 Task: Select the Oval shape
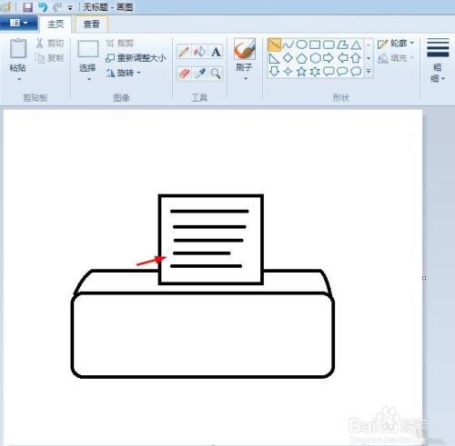(301, 45)
